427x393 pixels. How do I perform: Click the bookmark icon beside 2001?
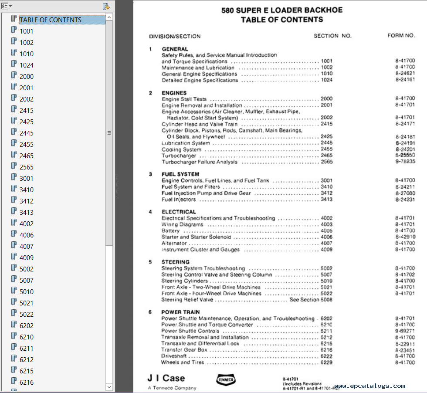pos(14,86)
